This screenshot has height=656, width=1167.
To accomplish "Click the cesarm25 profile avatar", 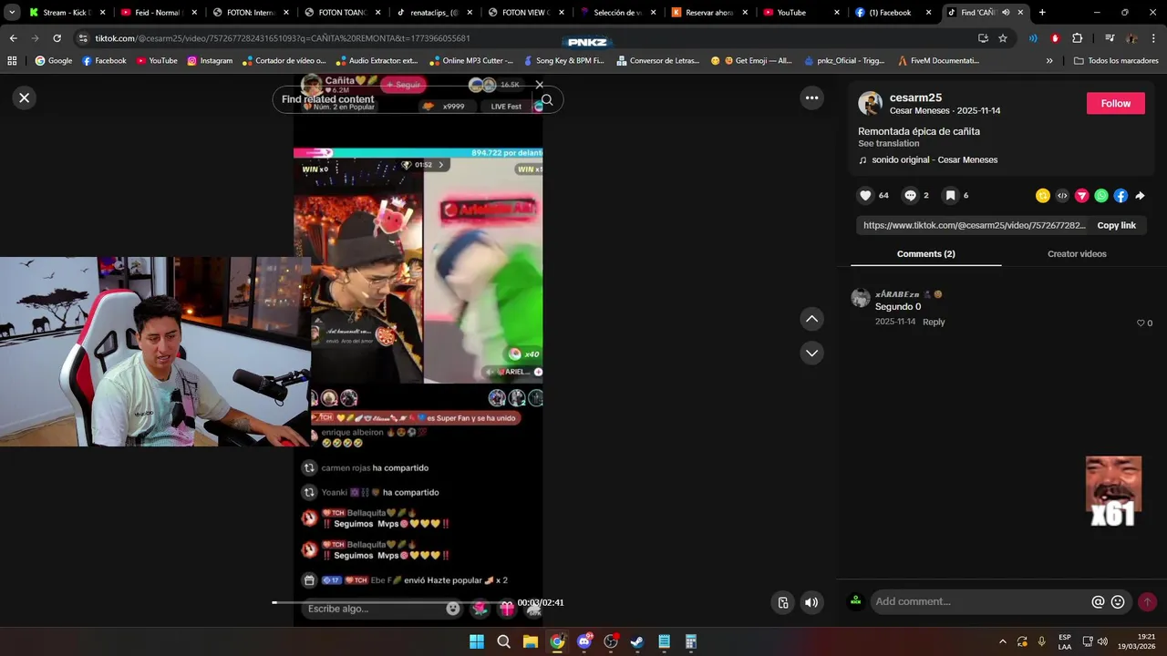I will coord(870,103).
